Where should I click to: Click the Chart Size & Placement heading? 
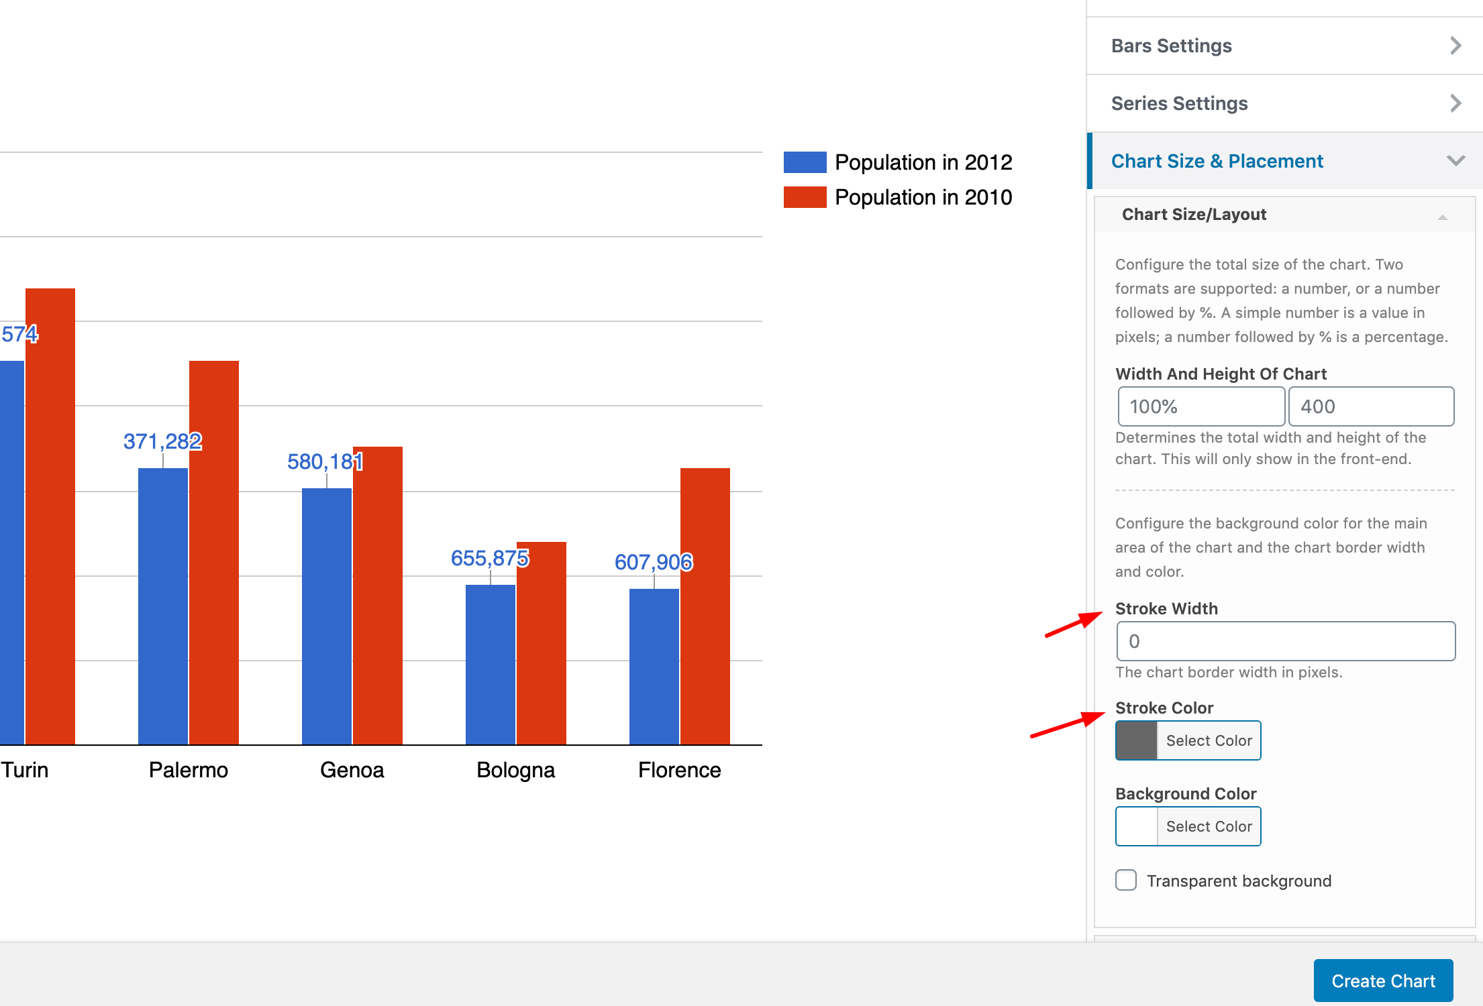[1217, 161]
